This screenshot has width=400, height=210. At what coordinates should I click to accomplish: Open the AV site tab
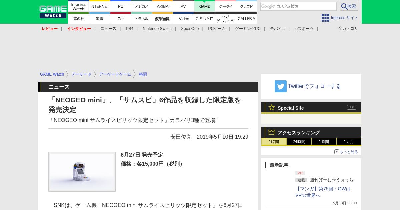pos(183,6)
